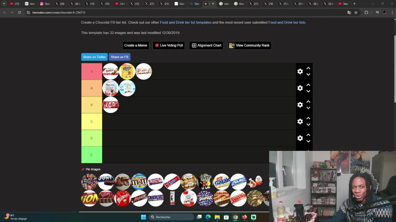This screenshot has width=396, height=222.
Task: Select the Twix bar image
Action: pos(238,198)
